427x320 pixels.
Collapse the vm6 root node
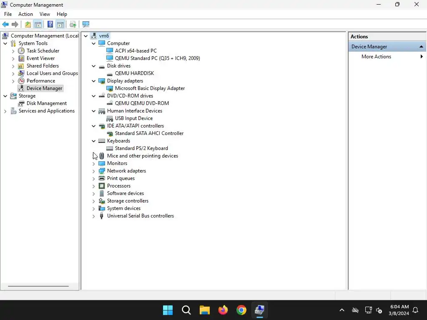tap(86, 36)
